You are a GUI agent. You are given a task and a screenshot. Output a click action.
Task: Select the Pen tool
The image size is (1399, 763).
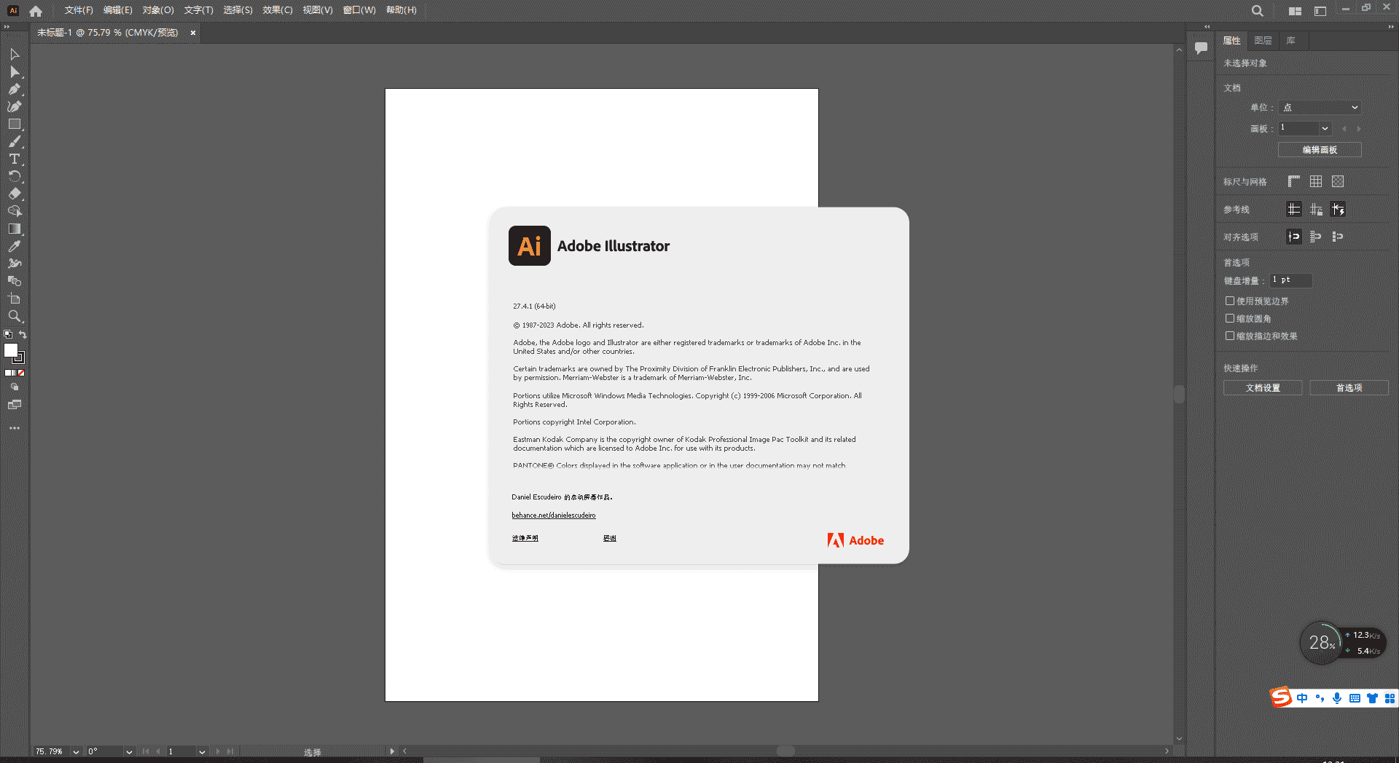coord(15,89)
